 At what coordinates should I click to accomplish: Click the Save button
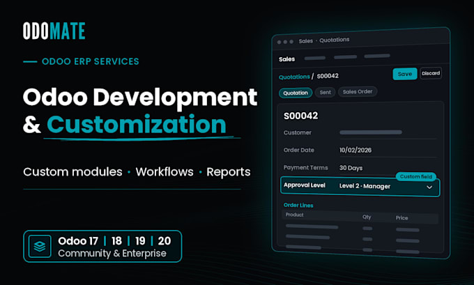point(405,74)
